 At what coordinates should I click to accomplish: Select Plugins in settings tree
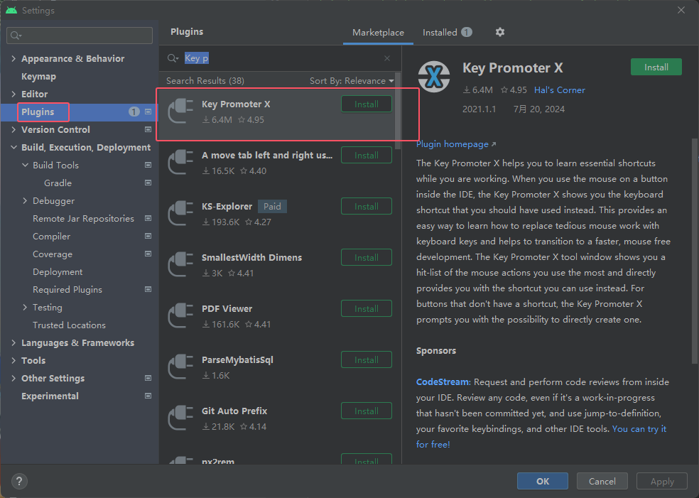click(x=38, y=112)
